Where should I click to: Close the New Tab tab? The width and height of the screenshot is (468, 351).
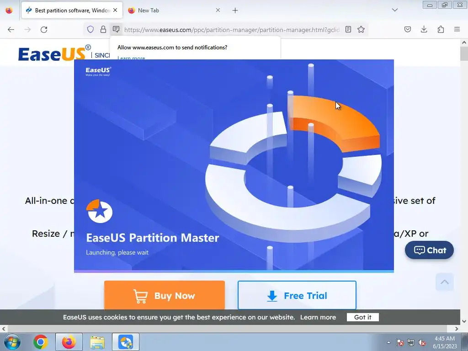pyautogui.click(x=218, y=10)
